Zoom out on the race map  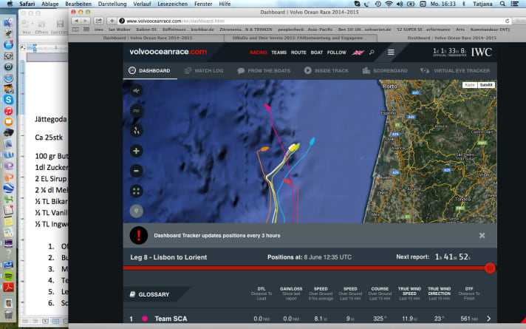tap(136, 171)
